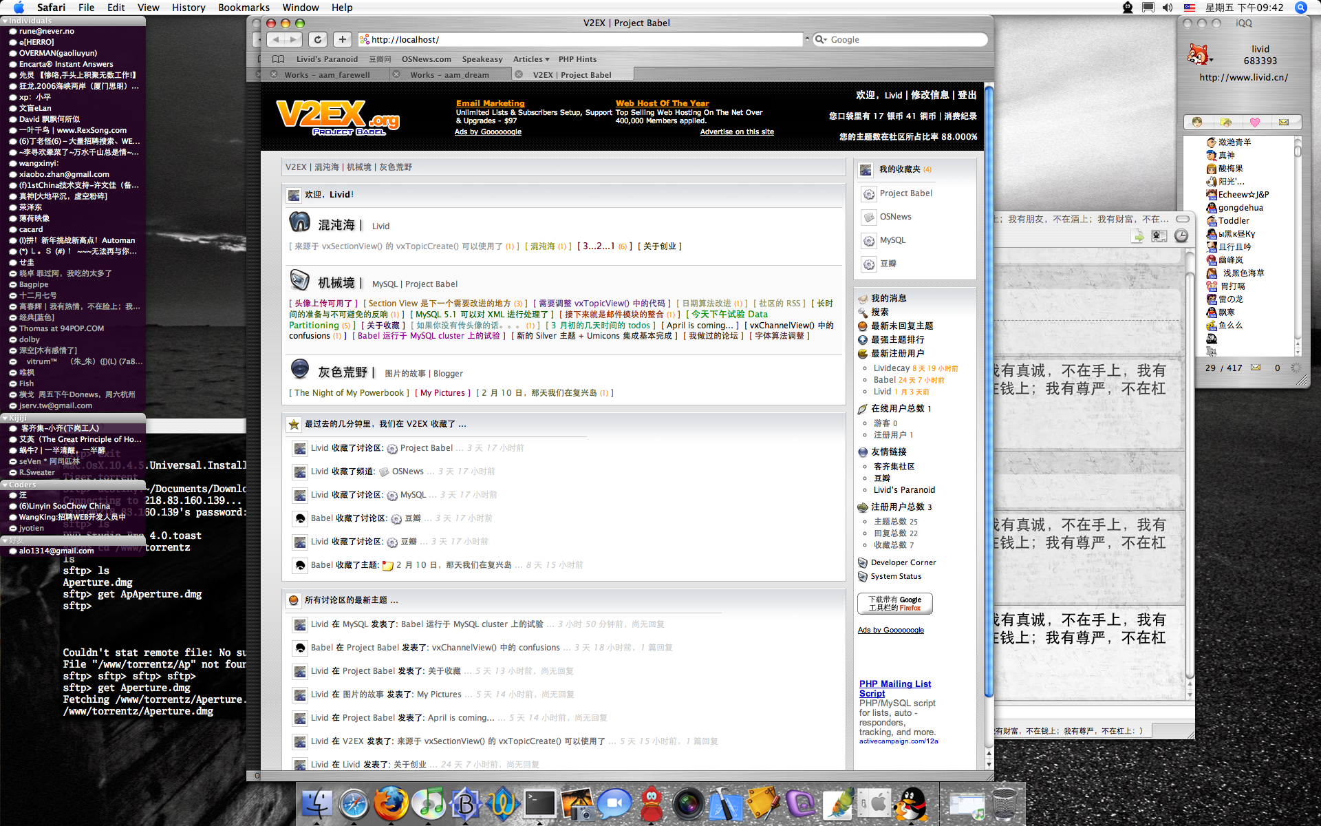Viewport: 1321px width, 826px height.
Task: Switch to the heart tab in iQQ
Action: (x=1254, y=123)
